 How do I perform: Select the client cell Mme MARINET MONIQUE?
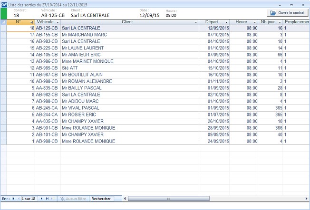pyautogui.click(x=130, y=61)
